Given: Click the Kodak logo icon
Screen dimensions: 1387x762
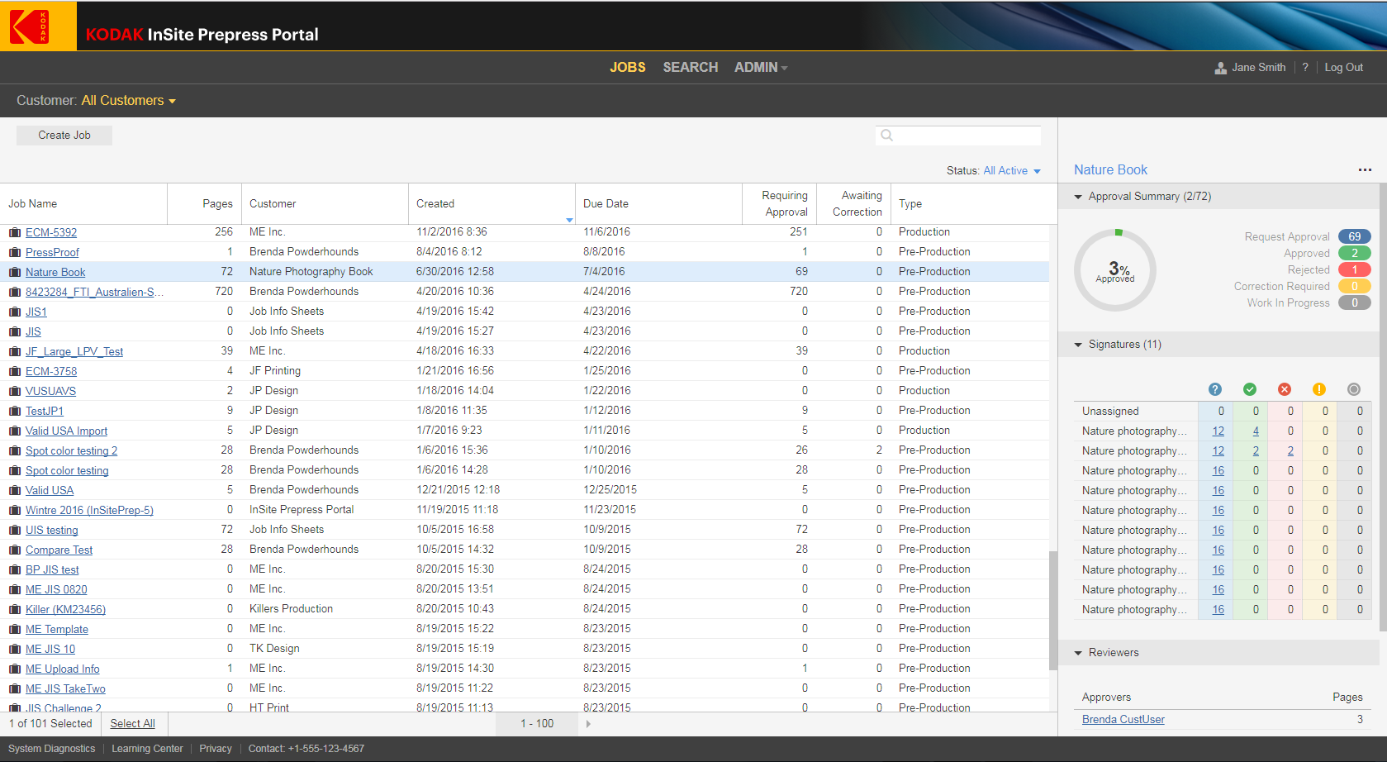Looking at the screenshot, I should pyautogui.click(x=31, y=26).
